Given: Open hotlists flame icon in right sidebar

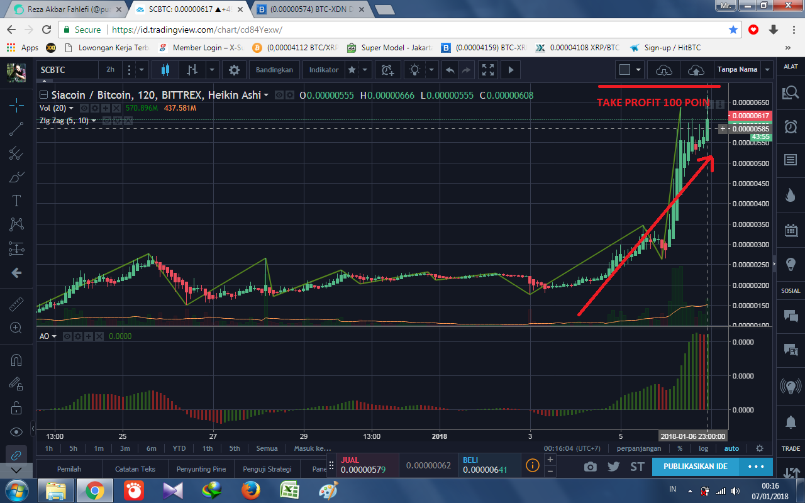Looking at the screenshot, I should tap(790, 195).
